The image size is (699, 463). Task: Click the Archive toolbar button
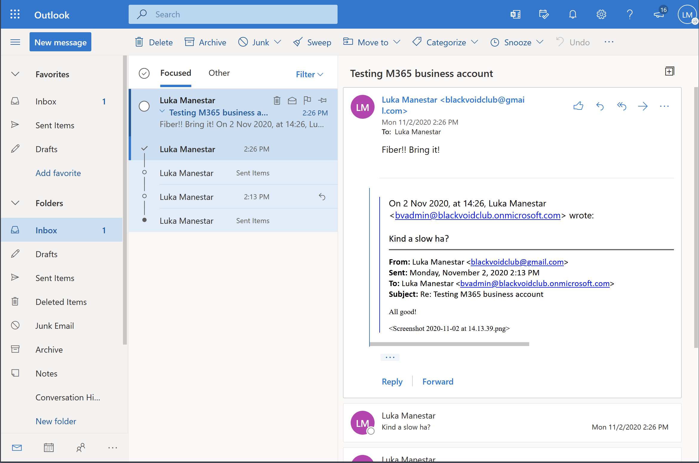[205, 42]
